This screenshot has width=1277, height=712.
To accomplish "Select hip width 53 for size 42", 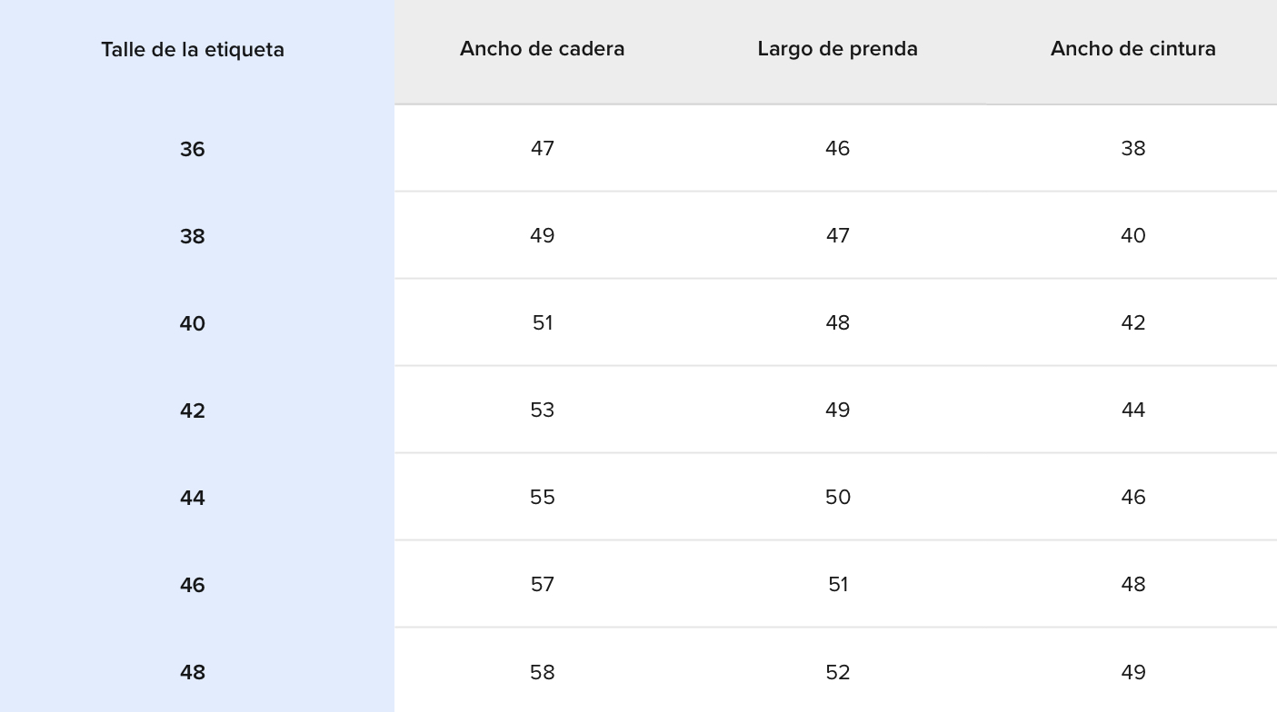I will click(x=543, y=410).
